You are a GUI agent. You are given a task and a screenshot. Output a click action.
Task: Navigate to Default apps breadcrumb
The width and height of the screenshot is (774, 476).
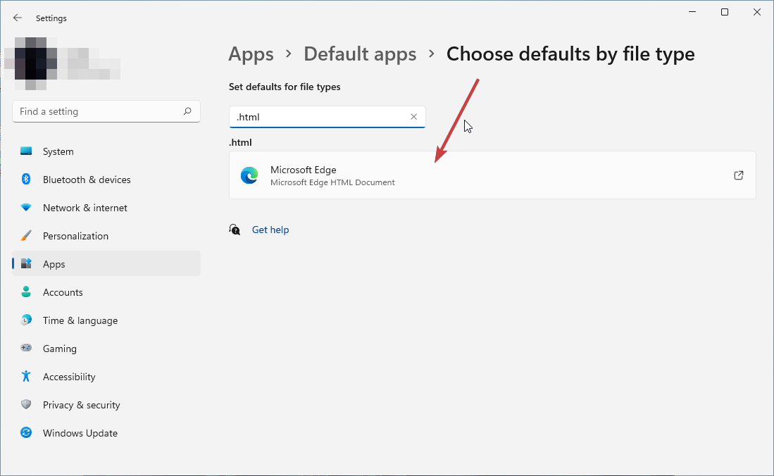click(x=360, y=54)
